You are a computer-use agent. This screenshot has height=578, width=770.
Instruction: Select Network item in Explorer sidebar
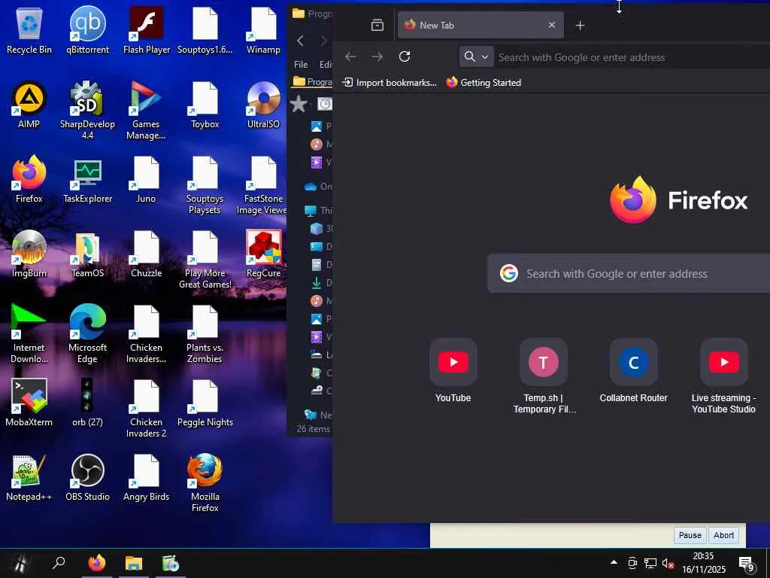(317, 415)
